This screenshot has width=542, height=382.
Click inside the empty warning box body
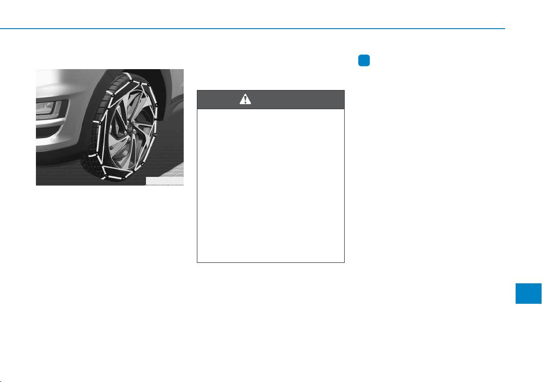pos(271,186)
